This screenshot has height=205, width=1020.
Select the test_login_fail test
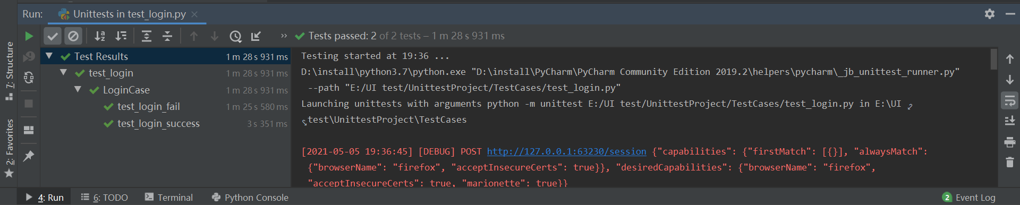tap(149, 107)
